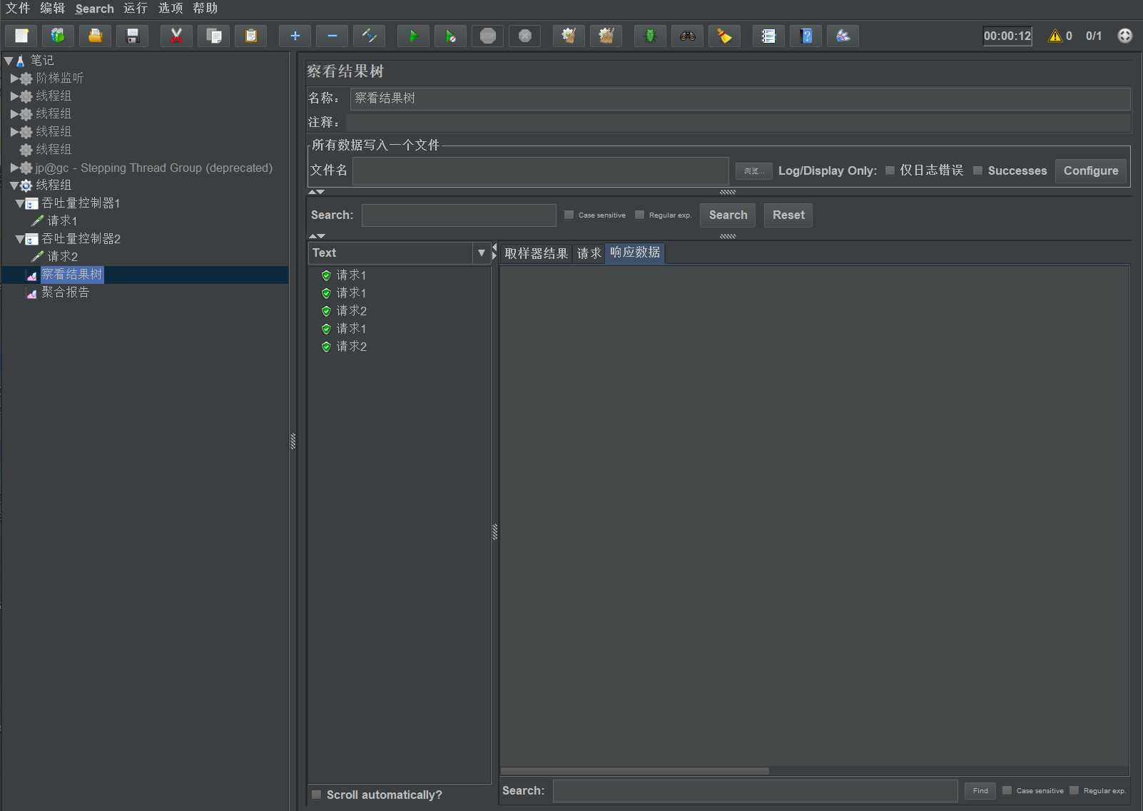The height and width of the screenshot is (811, 1143).
Task: Click the horizontal scrollbar in response pane
Action: pyautogui.click(x=635, y=771)
